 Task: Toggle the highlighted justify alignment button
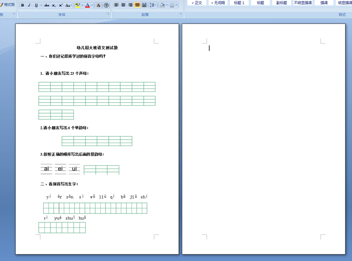137,5
